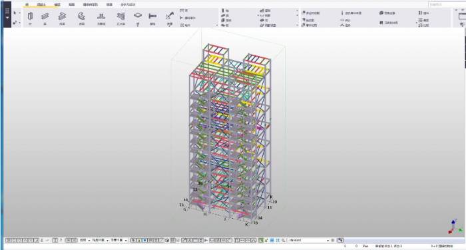Image resolution: width=466 pixels, height=250 pixels.
Task: Select the model building in the 3D view
Action: [230, 134]
